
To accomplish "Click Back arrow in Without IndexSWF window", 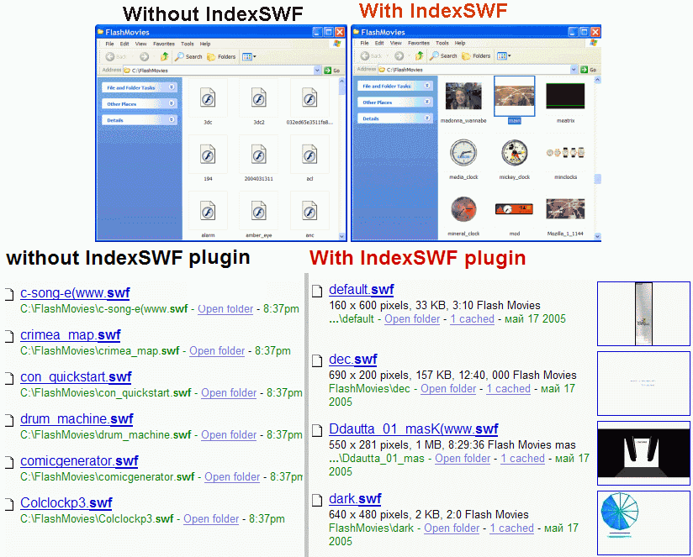I will tap(110, 56).
